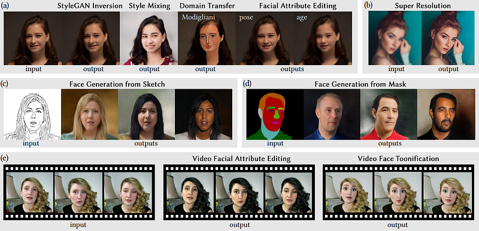
Task: Select the sharp Super Resolution output image
Action: click(448, 38)
